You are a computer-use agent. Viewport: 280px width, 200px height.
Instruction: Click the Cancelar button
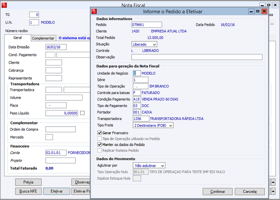click(x=250, y=192)
